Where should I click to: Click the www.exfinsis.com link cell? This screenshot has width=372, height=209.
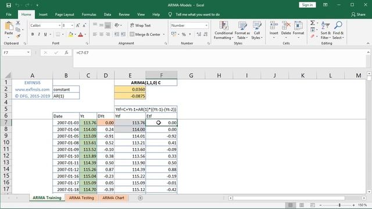click(33, 89)
